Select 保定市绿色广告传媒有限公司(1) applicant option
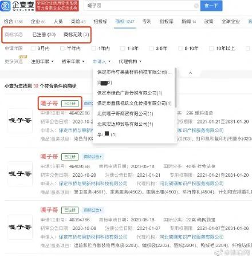 (129, 93)
